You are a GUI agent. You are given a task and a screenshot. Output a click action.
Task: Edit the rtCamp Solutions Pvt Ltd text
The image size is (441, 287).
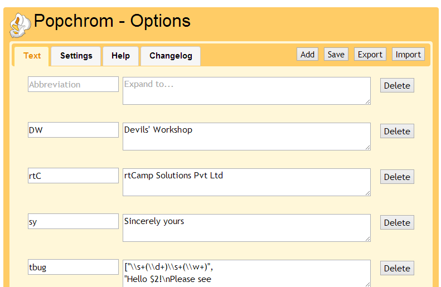coord(246,182)
